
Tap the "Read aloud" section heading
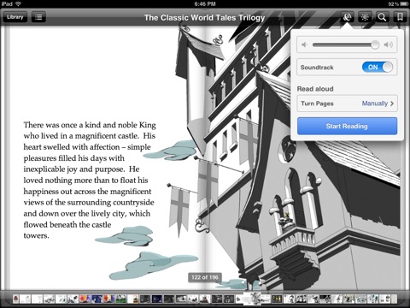315,89
